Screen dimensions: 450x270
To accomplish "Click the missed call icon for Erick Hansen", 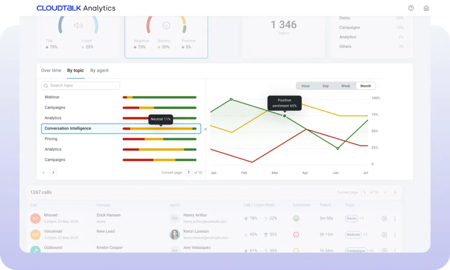I will (x=36, y=218).
